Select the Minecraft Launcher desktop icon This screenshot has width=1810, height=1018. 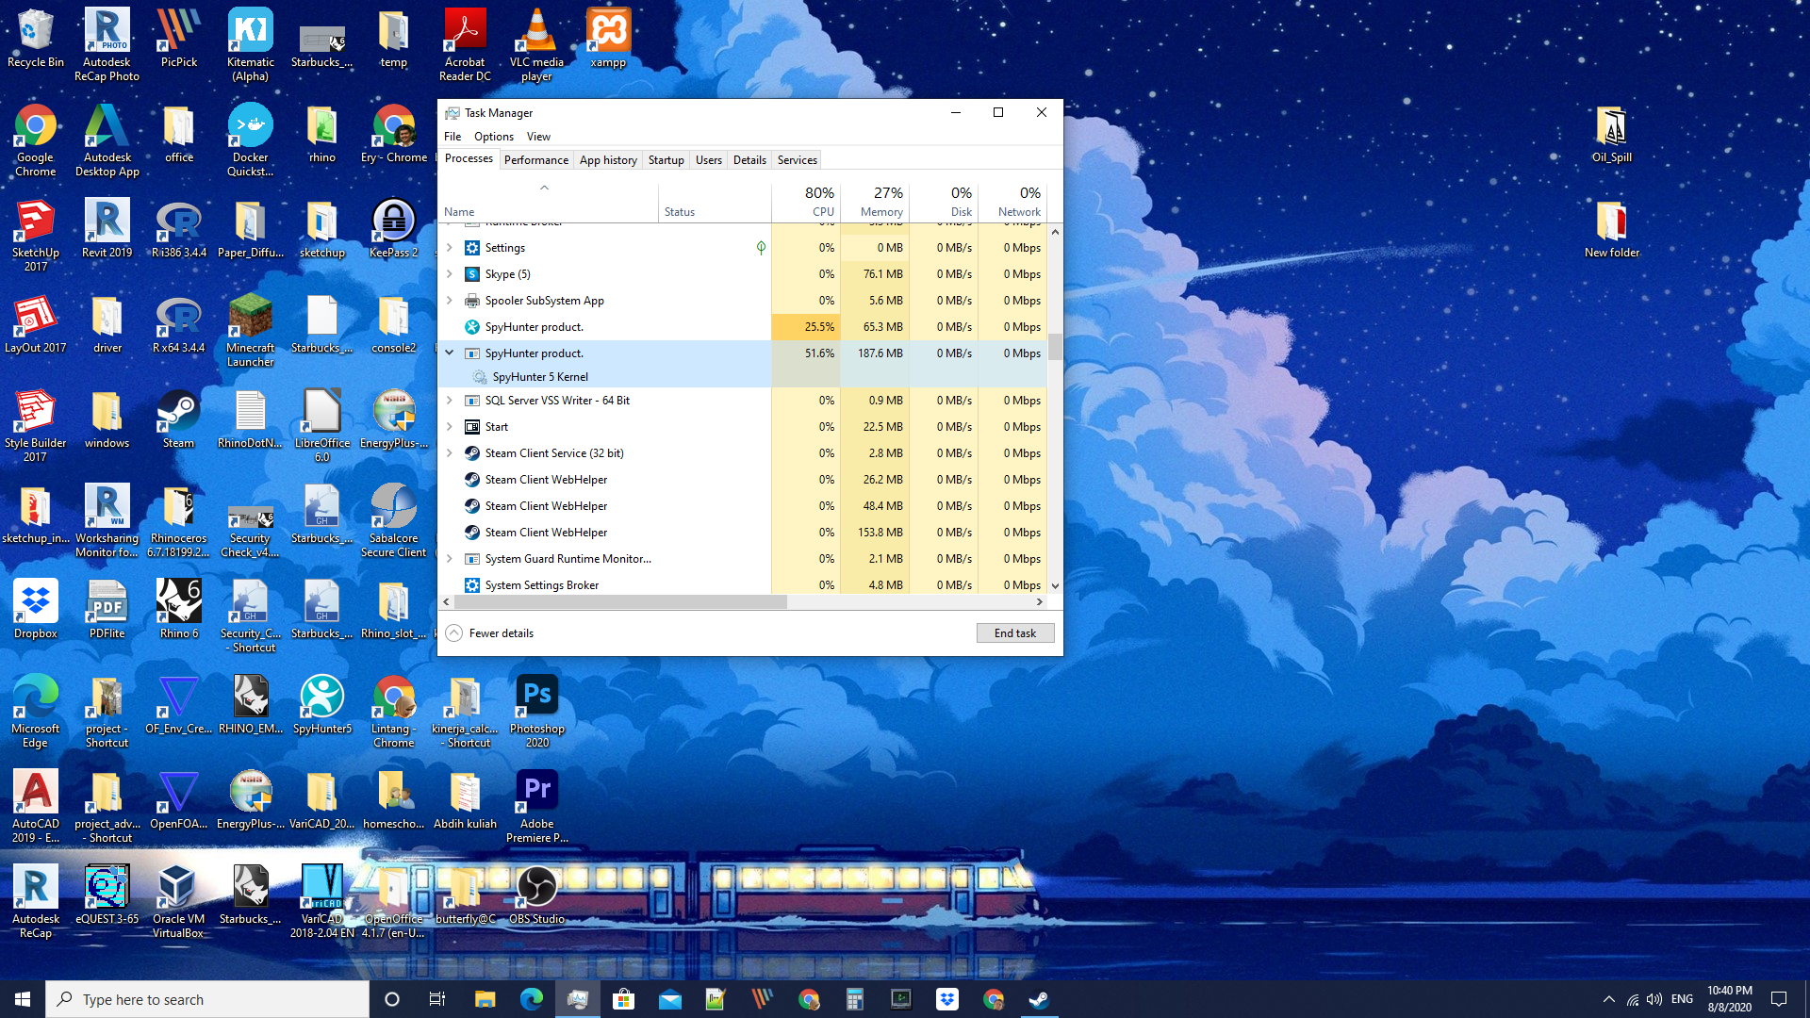(x=251, y=330)
